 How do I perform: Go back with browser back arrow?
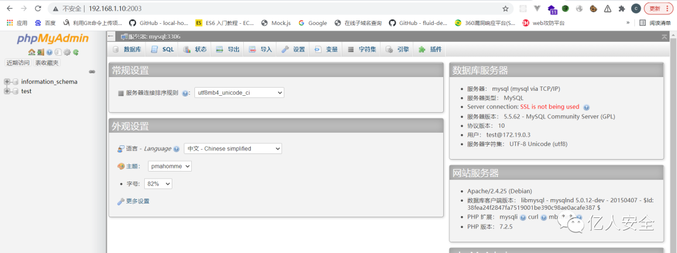(9, 8)
